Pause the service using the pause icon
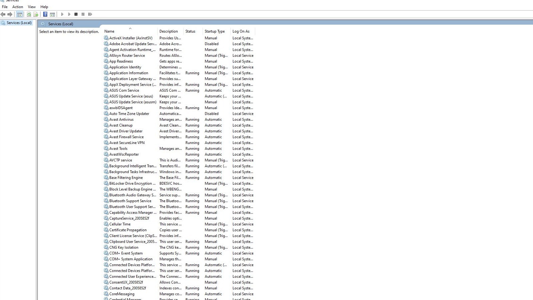This screenshot has width=533, height=300. (83, 14)
